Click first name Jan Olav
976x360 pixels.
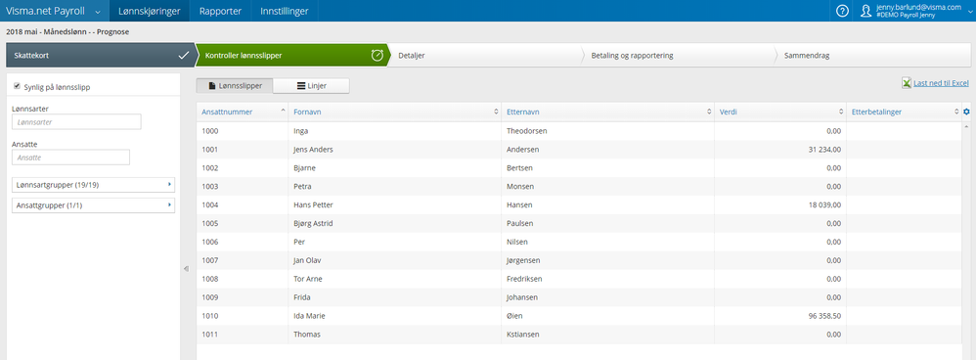click(x=307, y=260)
